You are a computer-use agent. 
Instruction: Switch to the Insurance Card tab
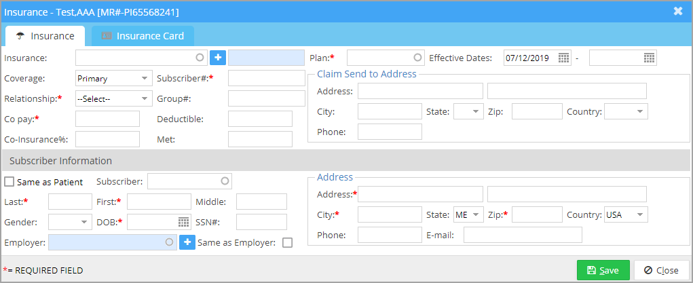(x=143, y=36)
